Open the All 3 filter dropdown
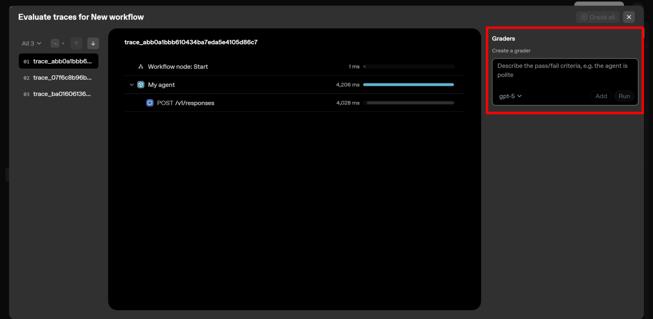Viewport: 653px width, 319px height. pyautogui.click(x=31, y=43)
